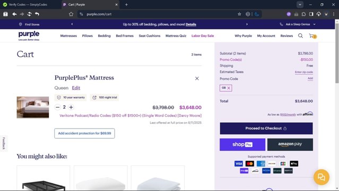
Task: Open the purple circle extension icon
Action: click(289, 14)
